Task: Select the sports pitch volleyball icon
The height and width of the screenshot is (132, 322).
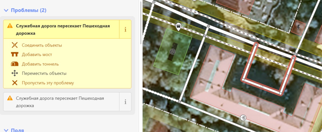Action: tap(173, 52)
